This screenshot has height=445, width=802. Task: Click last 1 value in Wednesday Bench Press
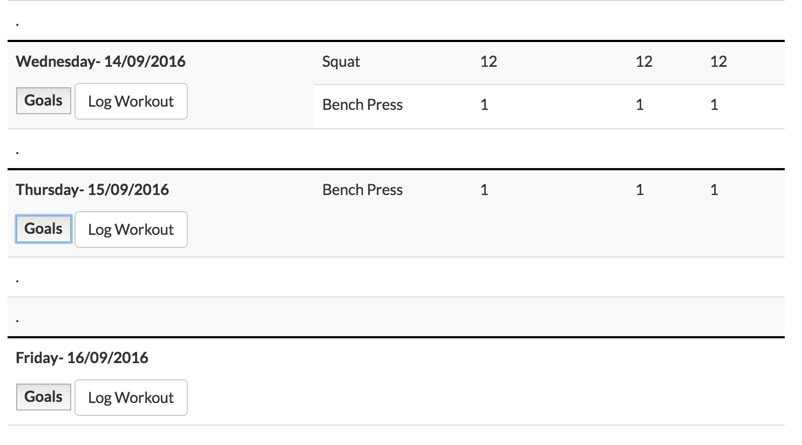click(714, 105)
